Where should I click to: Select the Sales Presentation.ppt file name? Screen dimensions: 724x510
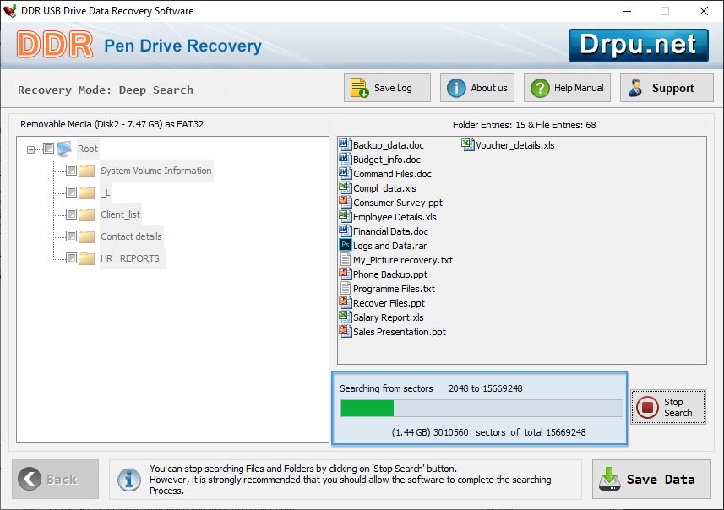pos(400,332)
